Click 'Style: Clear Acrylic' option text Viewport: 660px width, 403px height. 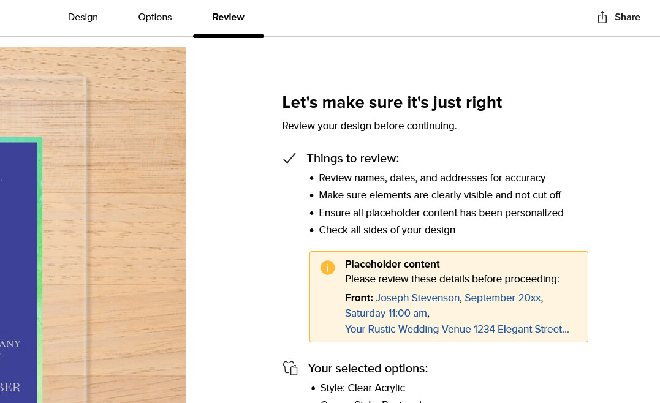362,388
